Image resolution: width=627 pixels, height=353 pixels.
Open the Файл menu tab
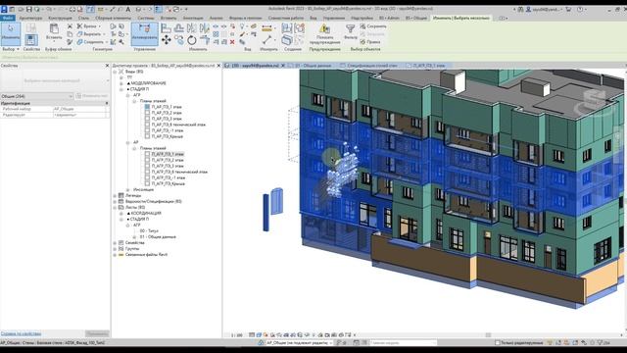tap(8, 18)
